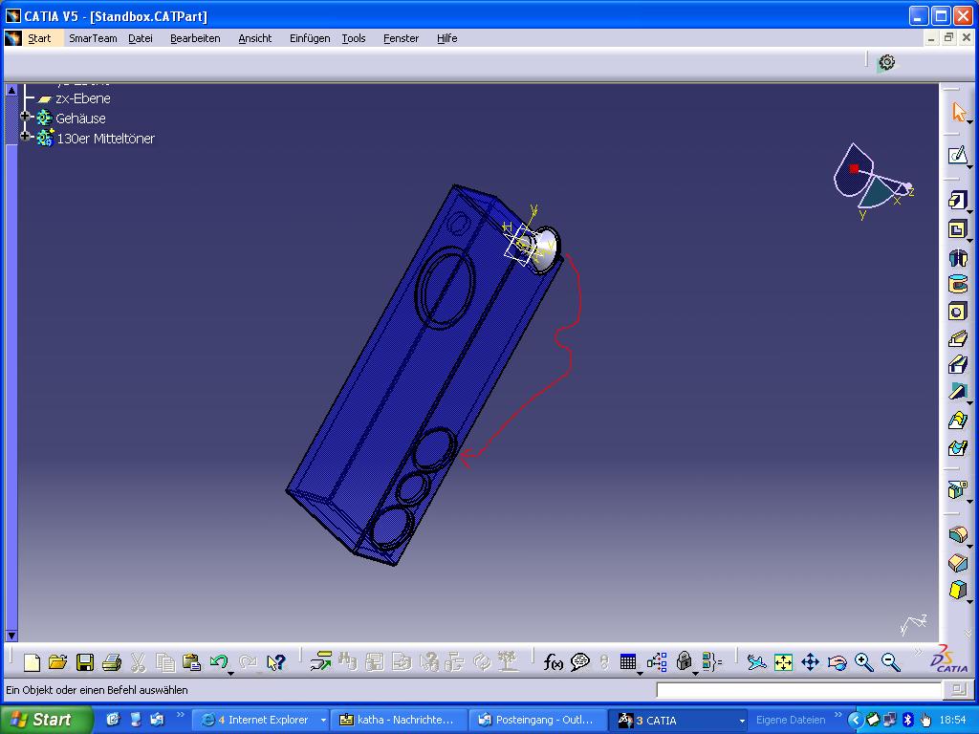Select 130er Mitteltöner in the tree

(x=105, y=138)
